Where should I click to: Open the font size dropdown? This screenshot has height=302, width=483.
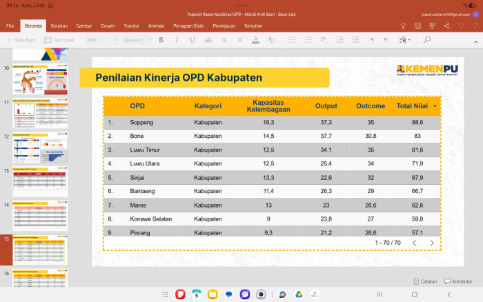(136, 40)
